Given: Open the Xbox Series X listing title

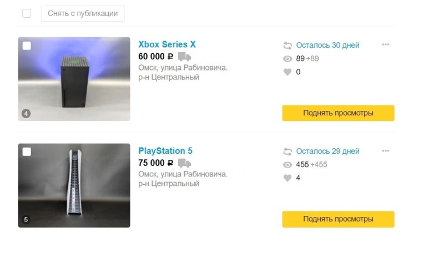Looking at the screenshot, I should (167, 44).
